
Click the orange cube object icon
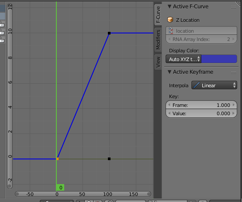pos(170,20)
